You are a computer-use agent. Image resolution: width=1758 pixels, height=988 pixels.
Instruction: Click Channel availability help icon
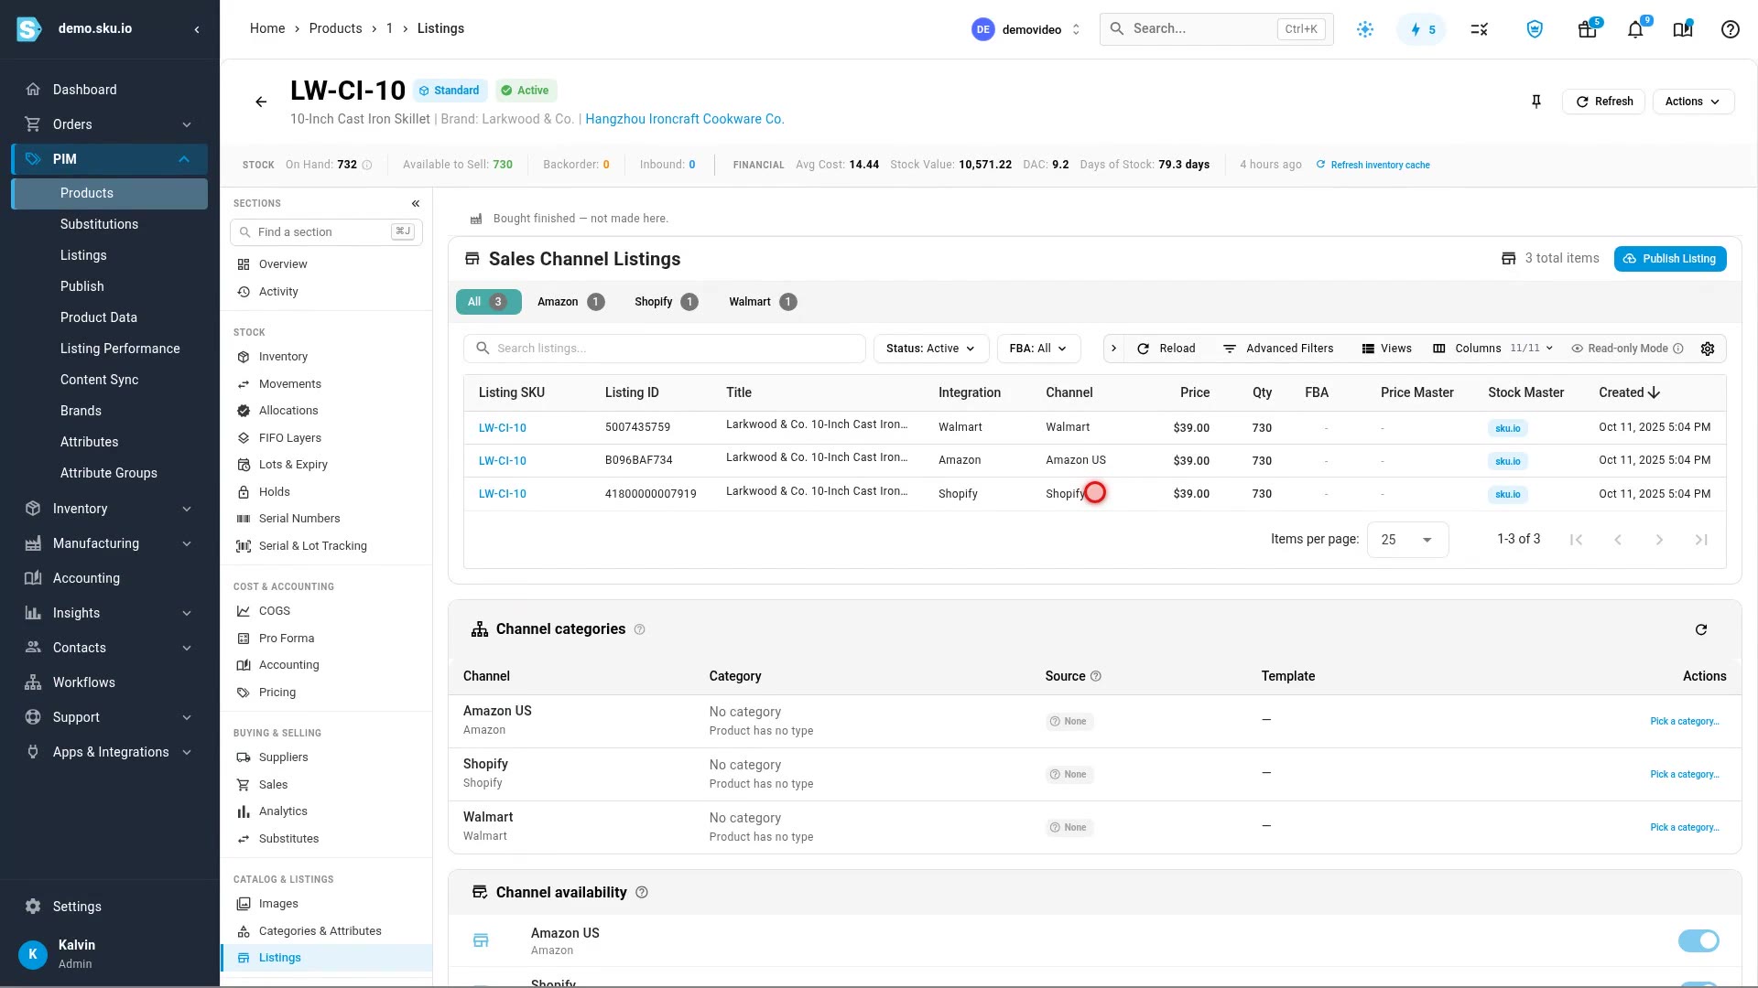tap(642, 893)
